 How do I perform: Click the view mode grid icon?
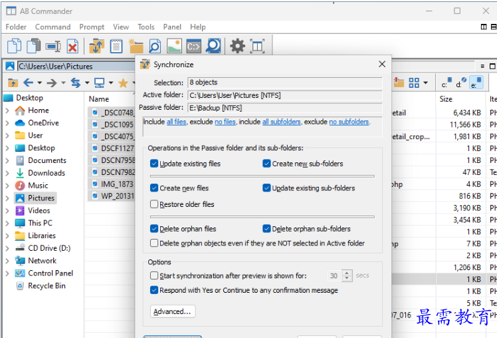[x=414, y=83]
